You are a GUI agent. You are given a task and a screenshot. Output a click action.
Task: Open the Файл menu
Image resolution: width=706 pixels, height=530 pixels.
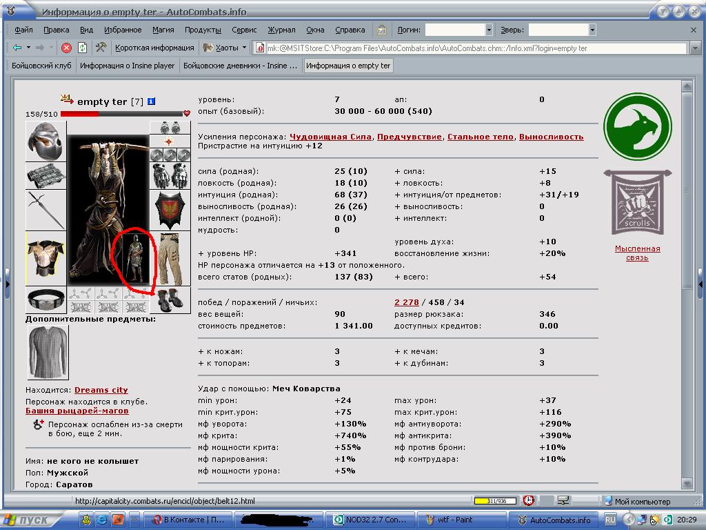coord(23,30)
